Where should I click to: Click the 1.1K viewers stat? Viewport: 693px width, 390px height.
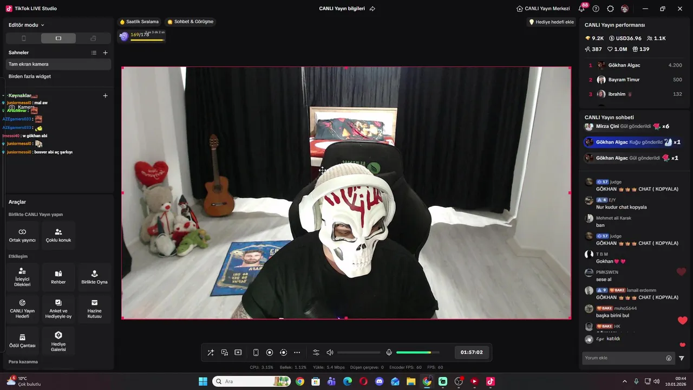coord(656,38)
